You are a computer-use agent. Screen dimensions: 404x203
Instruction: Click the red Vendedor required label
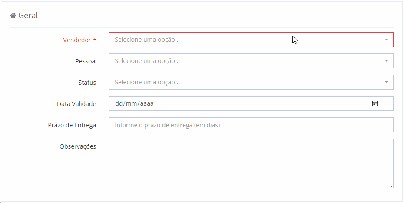click(77, 40)
